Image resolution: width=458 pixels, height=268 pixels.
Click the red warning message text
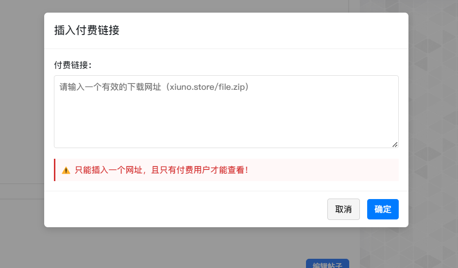pos(161,170)
